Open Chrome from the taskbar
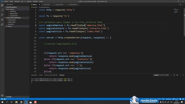The height and width of the screenshot is (104, 185). pos(21,102)
